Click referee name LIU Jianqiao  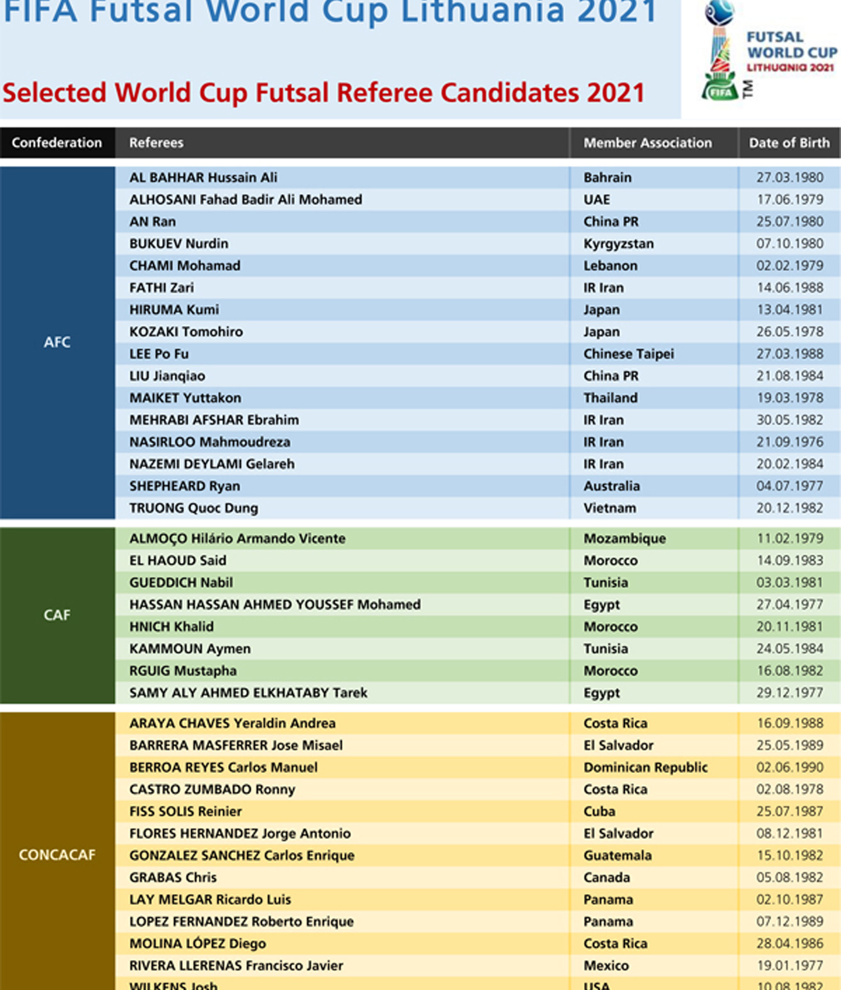pos(167,375)
